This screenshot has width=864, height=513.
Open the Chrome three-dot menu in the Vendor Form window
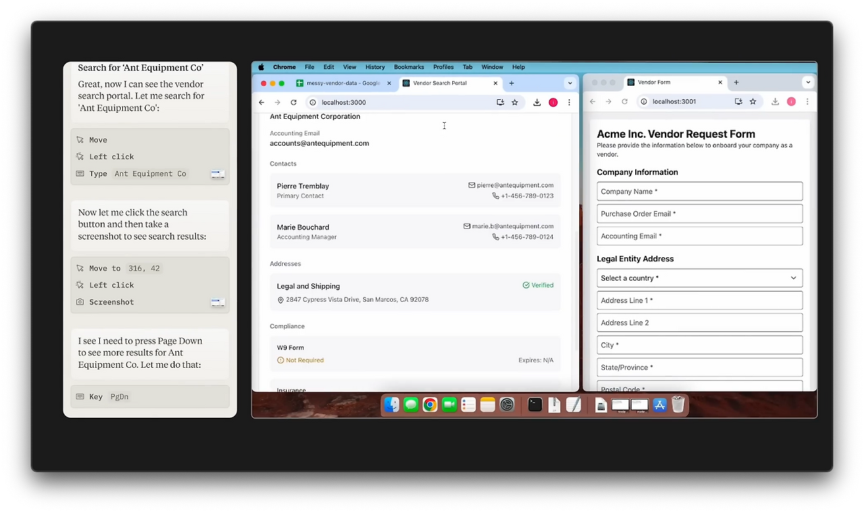[x=807, y=102]
